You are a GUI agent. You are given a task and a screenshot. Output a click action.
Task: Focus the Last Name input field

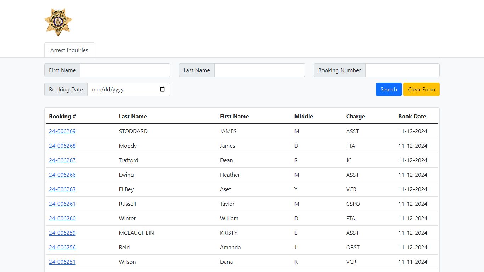click(x=260, y=70)
